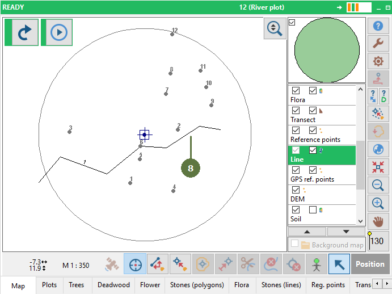Click the layer list scrollbar thumb
This screenshot has height=294, width=392.
pyautogui.click(x=360, y=165)
